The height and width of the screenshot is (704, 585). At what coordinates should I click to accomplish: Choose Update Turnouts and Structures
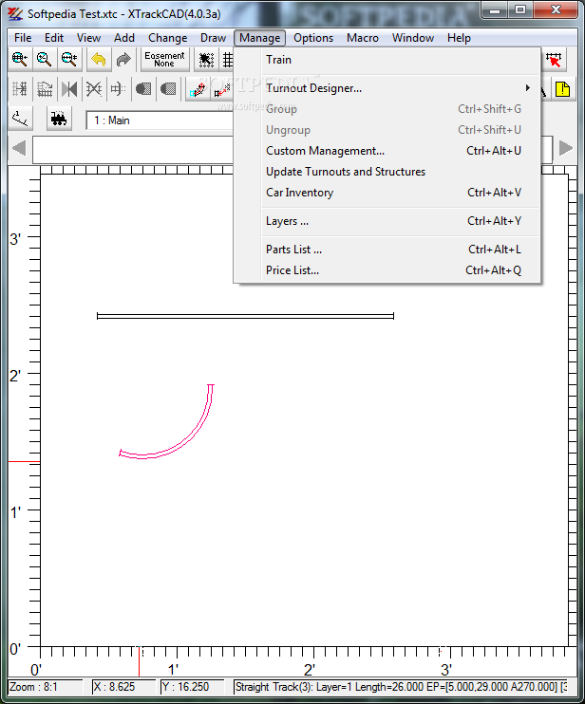coord(387,172)
